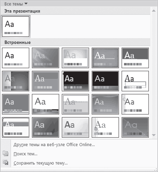Click the resize grip at the gallery corner

click(x=156, y=170)
